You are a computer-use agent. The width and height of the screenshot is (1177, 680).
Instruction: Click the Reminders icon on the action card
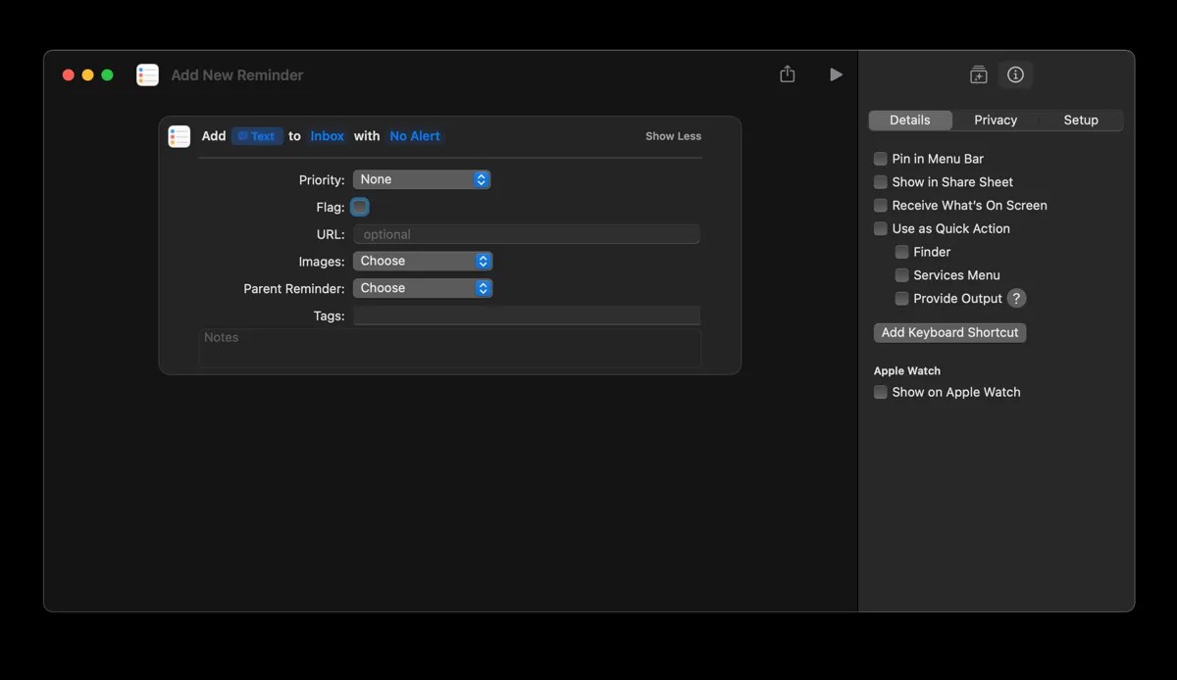(179, 135)
